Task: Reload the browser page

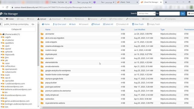Action: (x=7, y=7)
